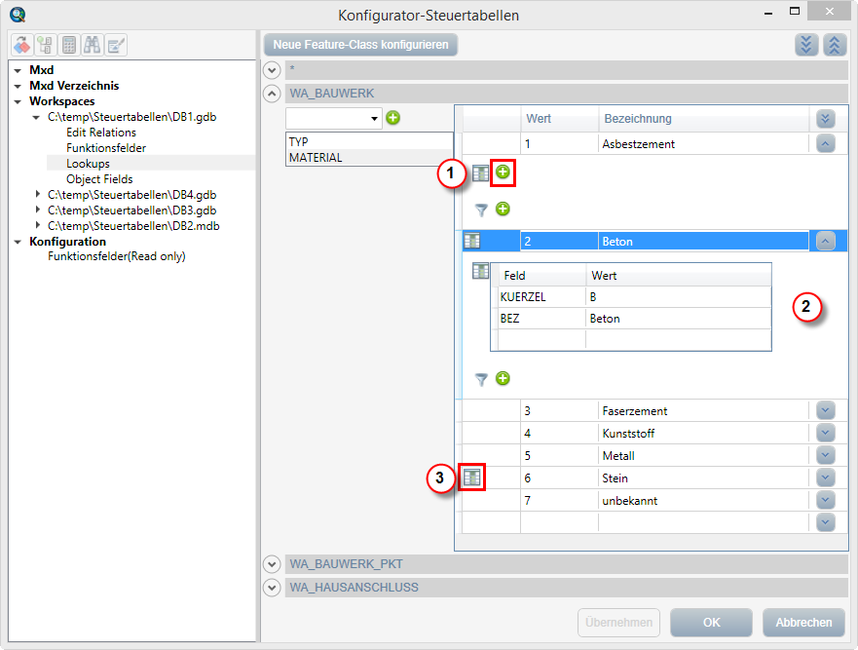
Task: Click green plus next to Asbestzement table icon
Action: (x=503, y=172)
